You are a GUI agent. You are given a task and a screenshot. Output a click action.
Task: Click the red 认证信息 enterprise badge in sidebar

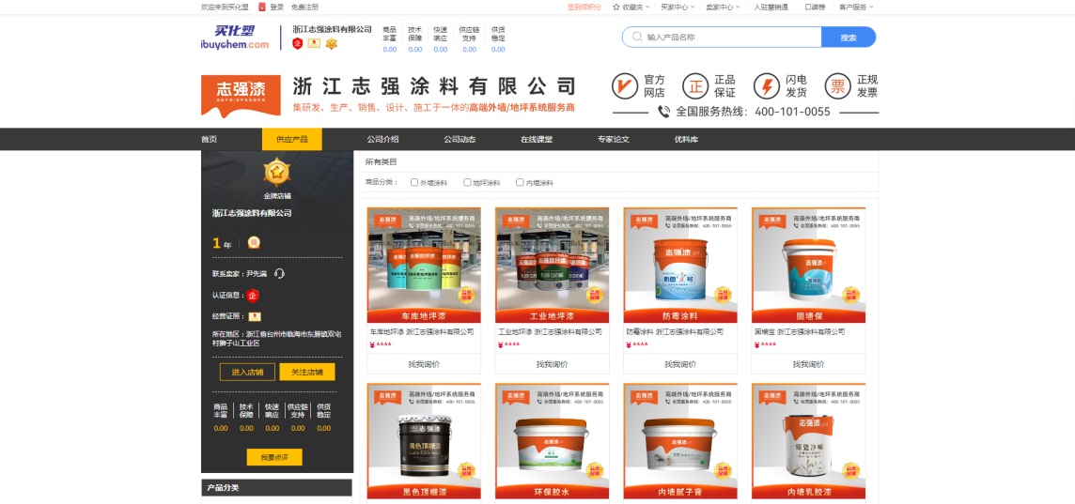tap(253, 296)
